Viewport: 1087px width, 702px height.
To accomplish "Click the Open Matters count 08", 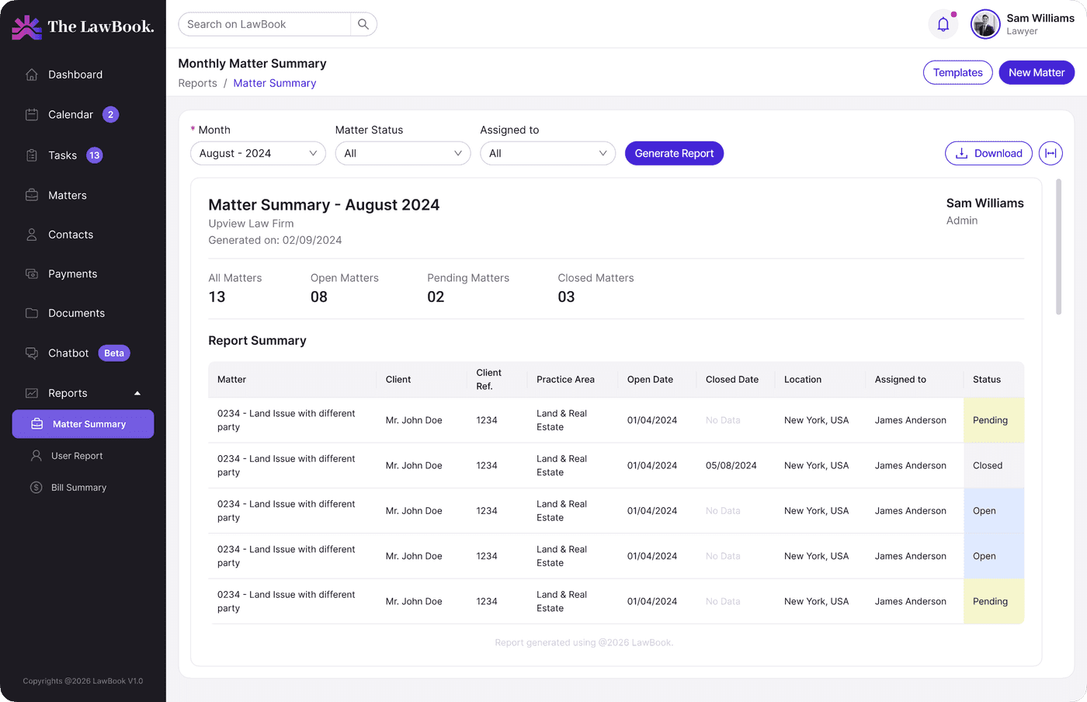I will tap(319, 297).
